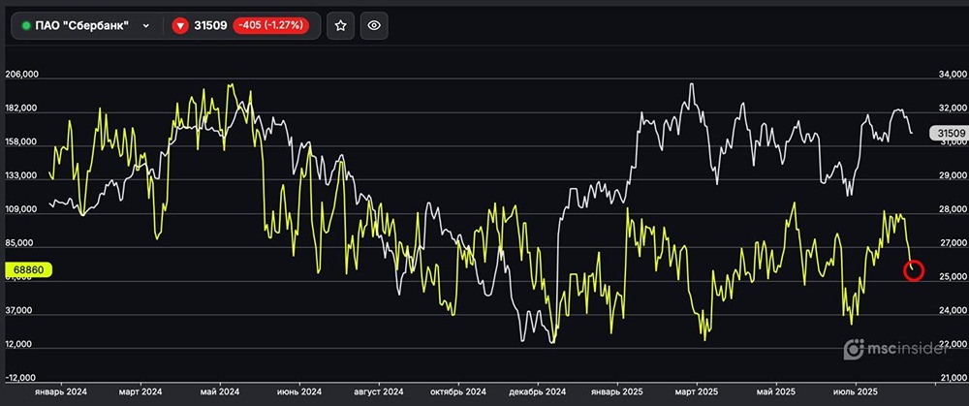Click the август 2024 time axis label

pos(380,391)
